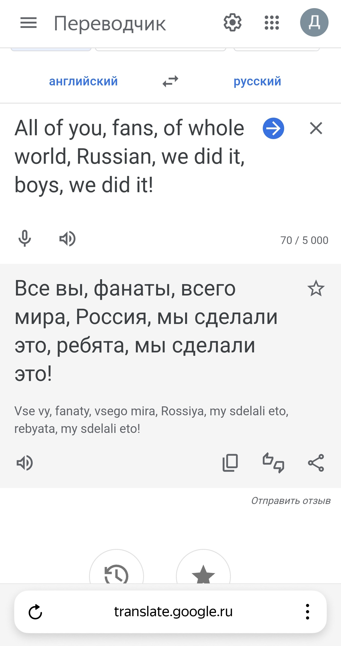Swap source and target languages
This screenshot has height=646, width=341.
pyautogui.click(x=170, y=81)
